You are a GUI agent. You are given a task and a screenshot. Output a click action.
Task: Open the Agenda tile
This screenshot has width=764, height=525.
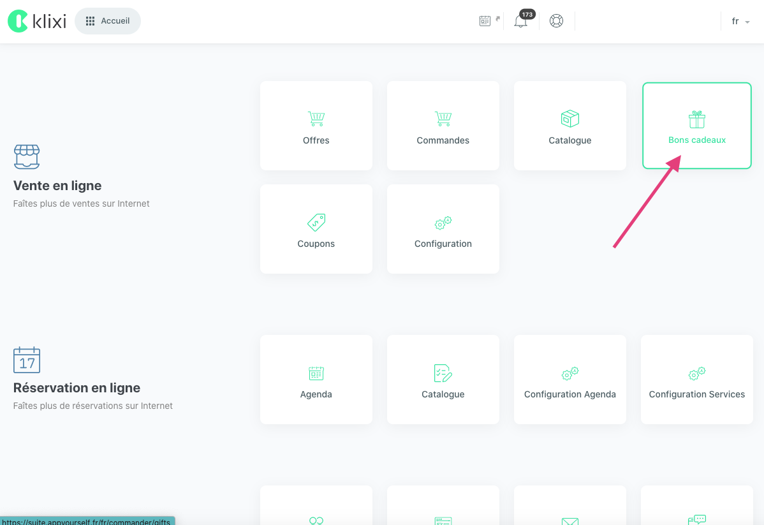click(x=316, y=380)
